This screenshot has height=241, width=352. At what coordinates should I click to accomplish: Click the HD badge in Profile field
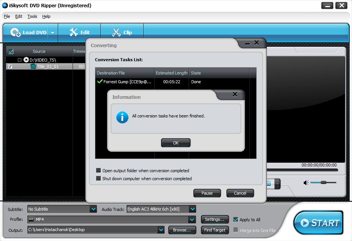31,219
